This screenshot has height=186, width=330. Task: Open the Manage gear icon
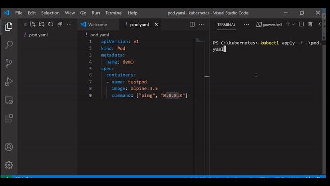(9, 165)
